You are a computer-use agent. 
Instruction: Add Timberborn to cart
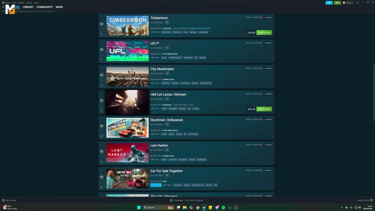pos(264,33)
